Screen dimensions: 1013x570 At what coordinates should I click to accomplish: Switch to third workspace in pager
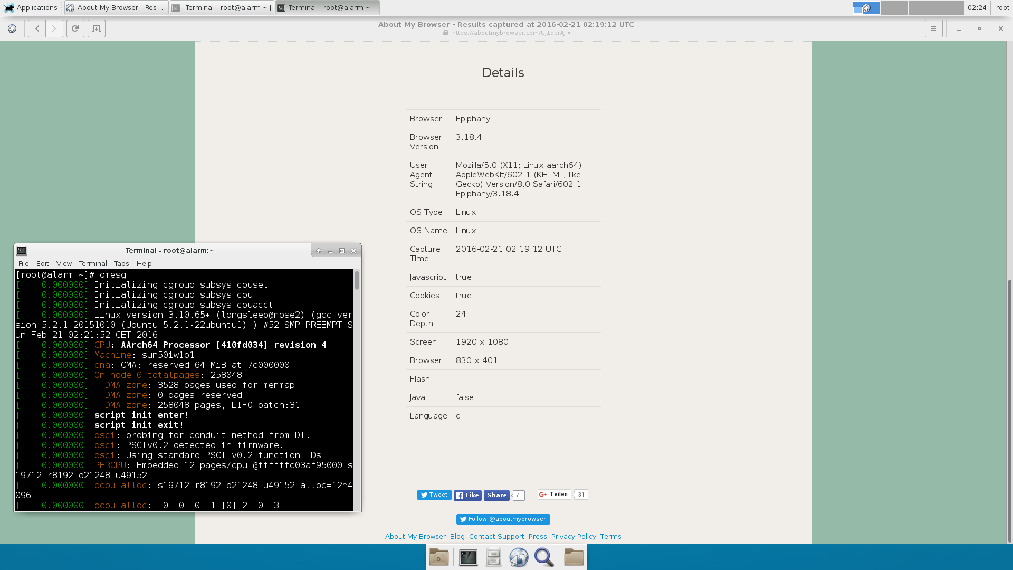(x=922, y=7)
